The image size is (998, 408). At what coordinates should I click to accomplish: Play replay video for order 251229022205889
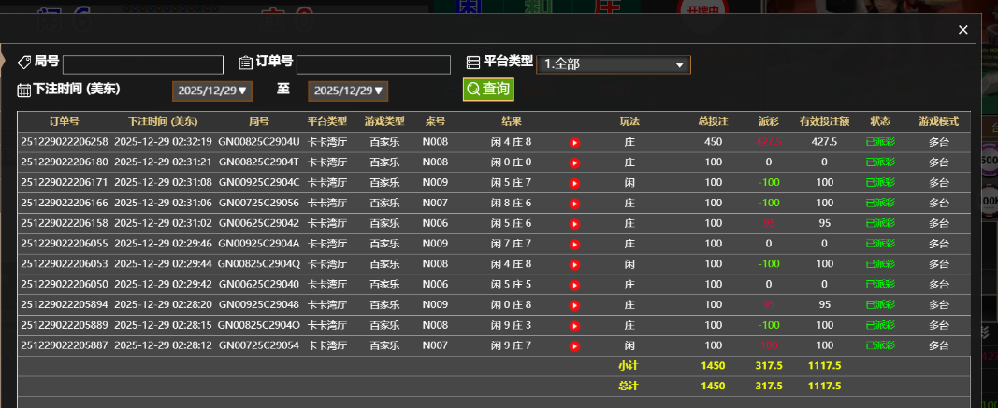(574, 326)
